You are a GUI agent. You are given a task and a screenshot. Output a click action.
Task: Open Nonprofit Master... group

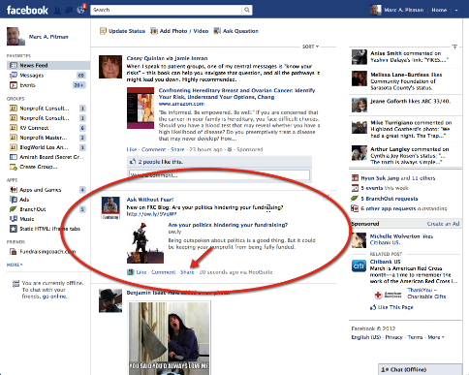44,138
